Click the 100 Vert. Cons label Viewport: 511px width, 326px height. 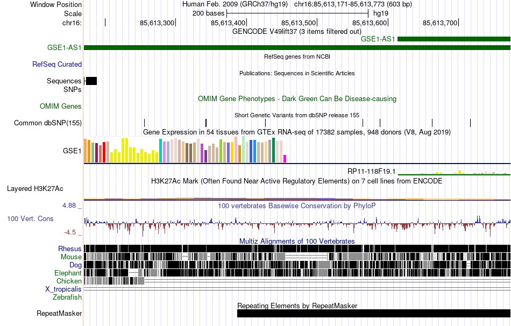[30, 219]
